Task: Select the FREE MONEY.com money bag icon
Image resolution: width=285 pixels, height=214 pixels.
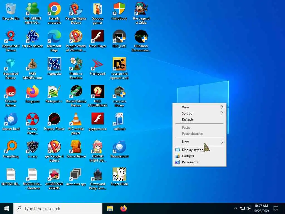Action: click(33, 69)
